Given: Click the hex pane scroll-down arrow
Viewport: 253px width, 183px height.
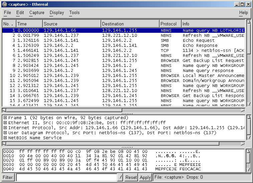Looking at the screenshot, I should pyautogui.click(x=248, y=170).
